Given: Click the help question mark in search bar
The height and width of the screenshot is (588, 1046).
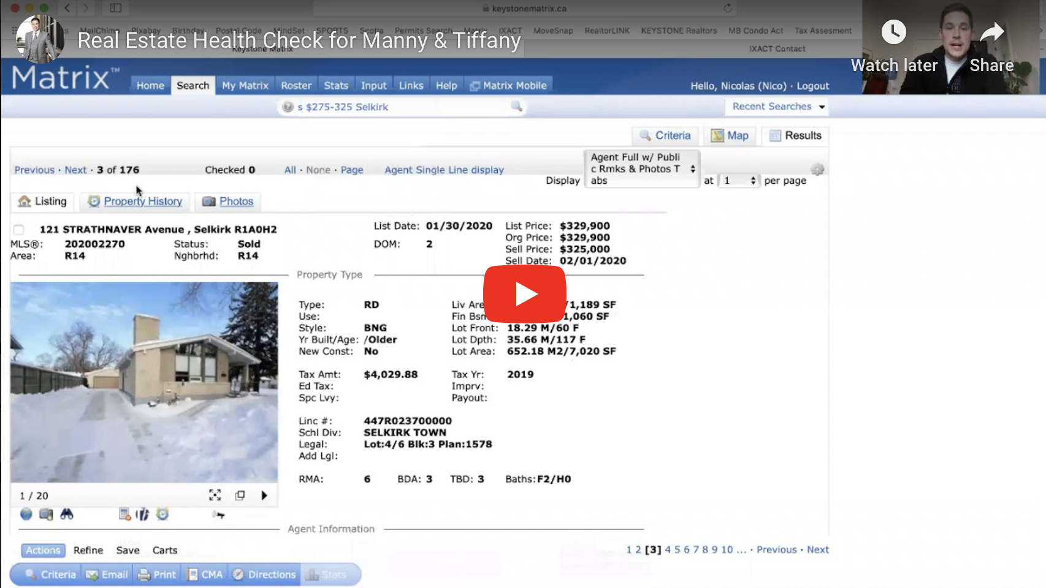Looking at the screenshot, I should [288, 107].
